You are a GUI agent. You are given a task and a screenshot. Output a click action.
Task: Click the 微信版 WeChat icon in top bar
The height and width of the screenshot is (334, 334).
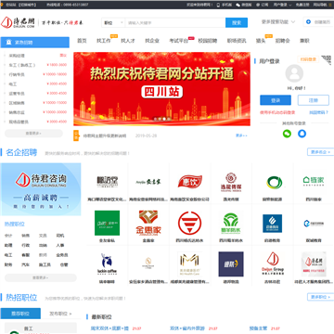pyautogui.click(x=238, y=5)
